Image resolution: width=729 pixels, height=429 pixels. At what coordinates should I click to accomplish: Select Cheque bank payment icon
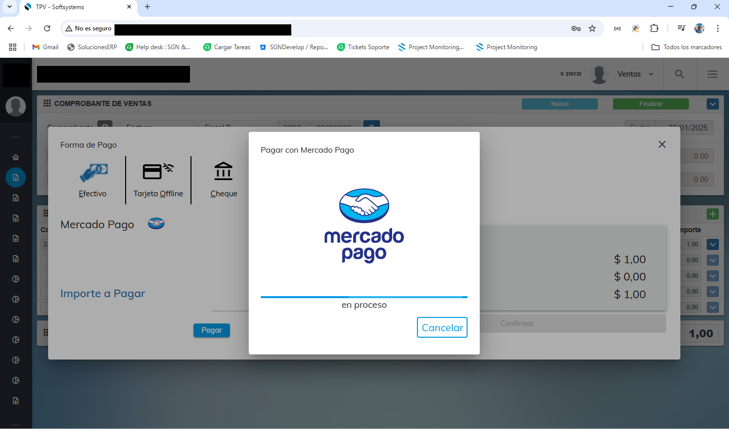223,172
